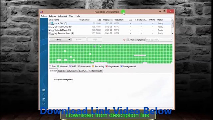The image size is (213, 120).
Task: Switch to the System Health tab
Action: (x=96, y=71)
